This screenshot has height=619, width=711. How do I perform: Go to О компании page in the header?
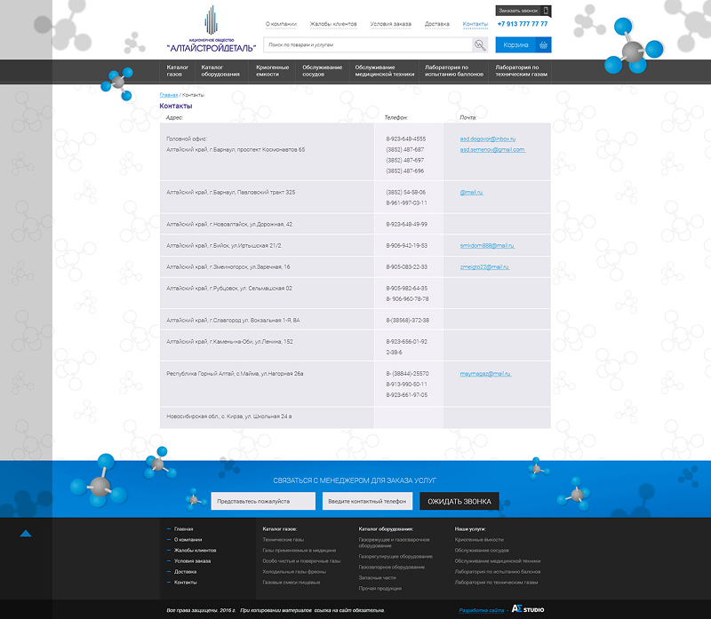coord(281,24)
